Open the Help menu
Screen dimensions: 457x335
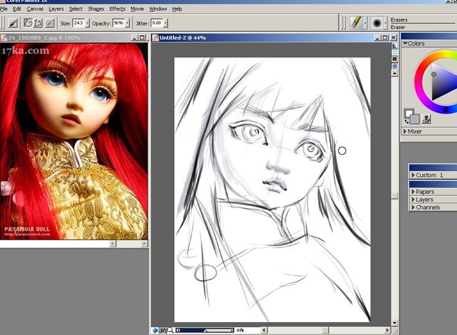[177, 9]
